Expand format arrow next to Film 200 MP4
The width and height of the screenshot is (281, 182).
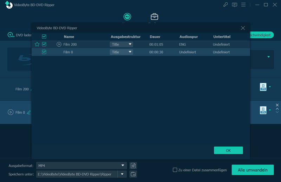coord(270,87)
